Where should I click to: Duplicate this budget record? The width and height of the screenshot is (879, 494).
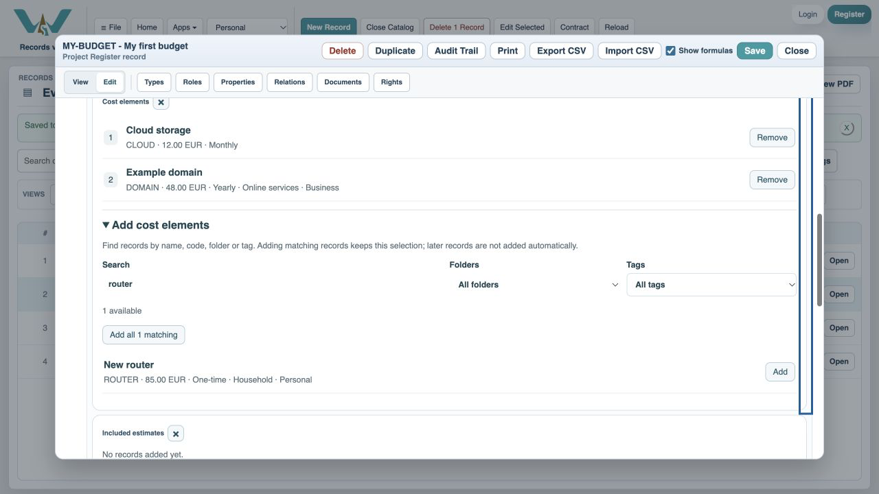tap(395, 51)
